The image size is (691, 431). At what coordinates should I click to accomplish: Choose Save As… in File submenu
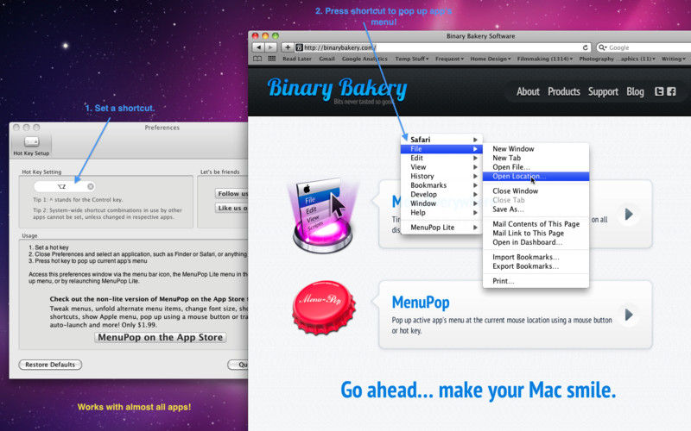(x=536, y=209)
